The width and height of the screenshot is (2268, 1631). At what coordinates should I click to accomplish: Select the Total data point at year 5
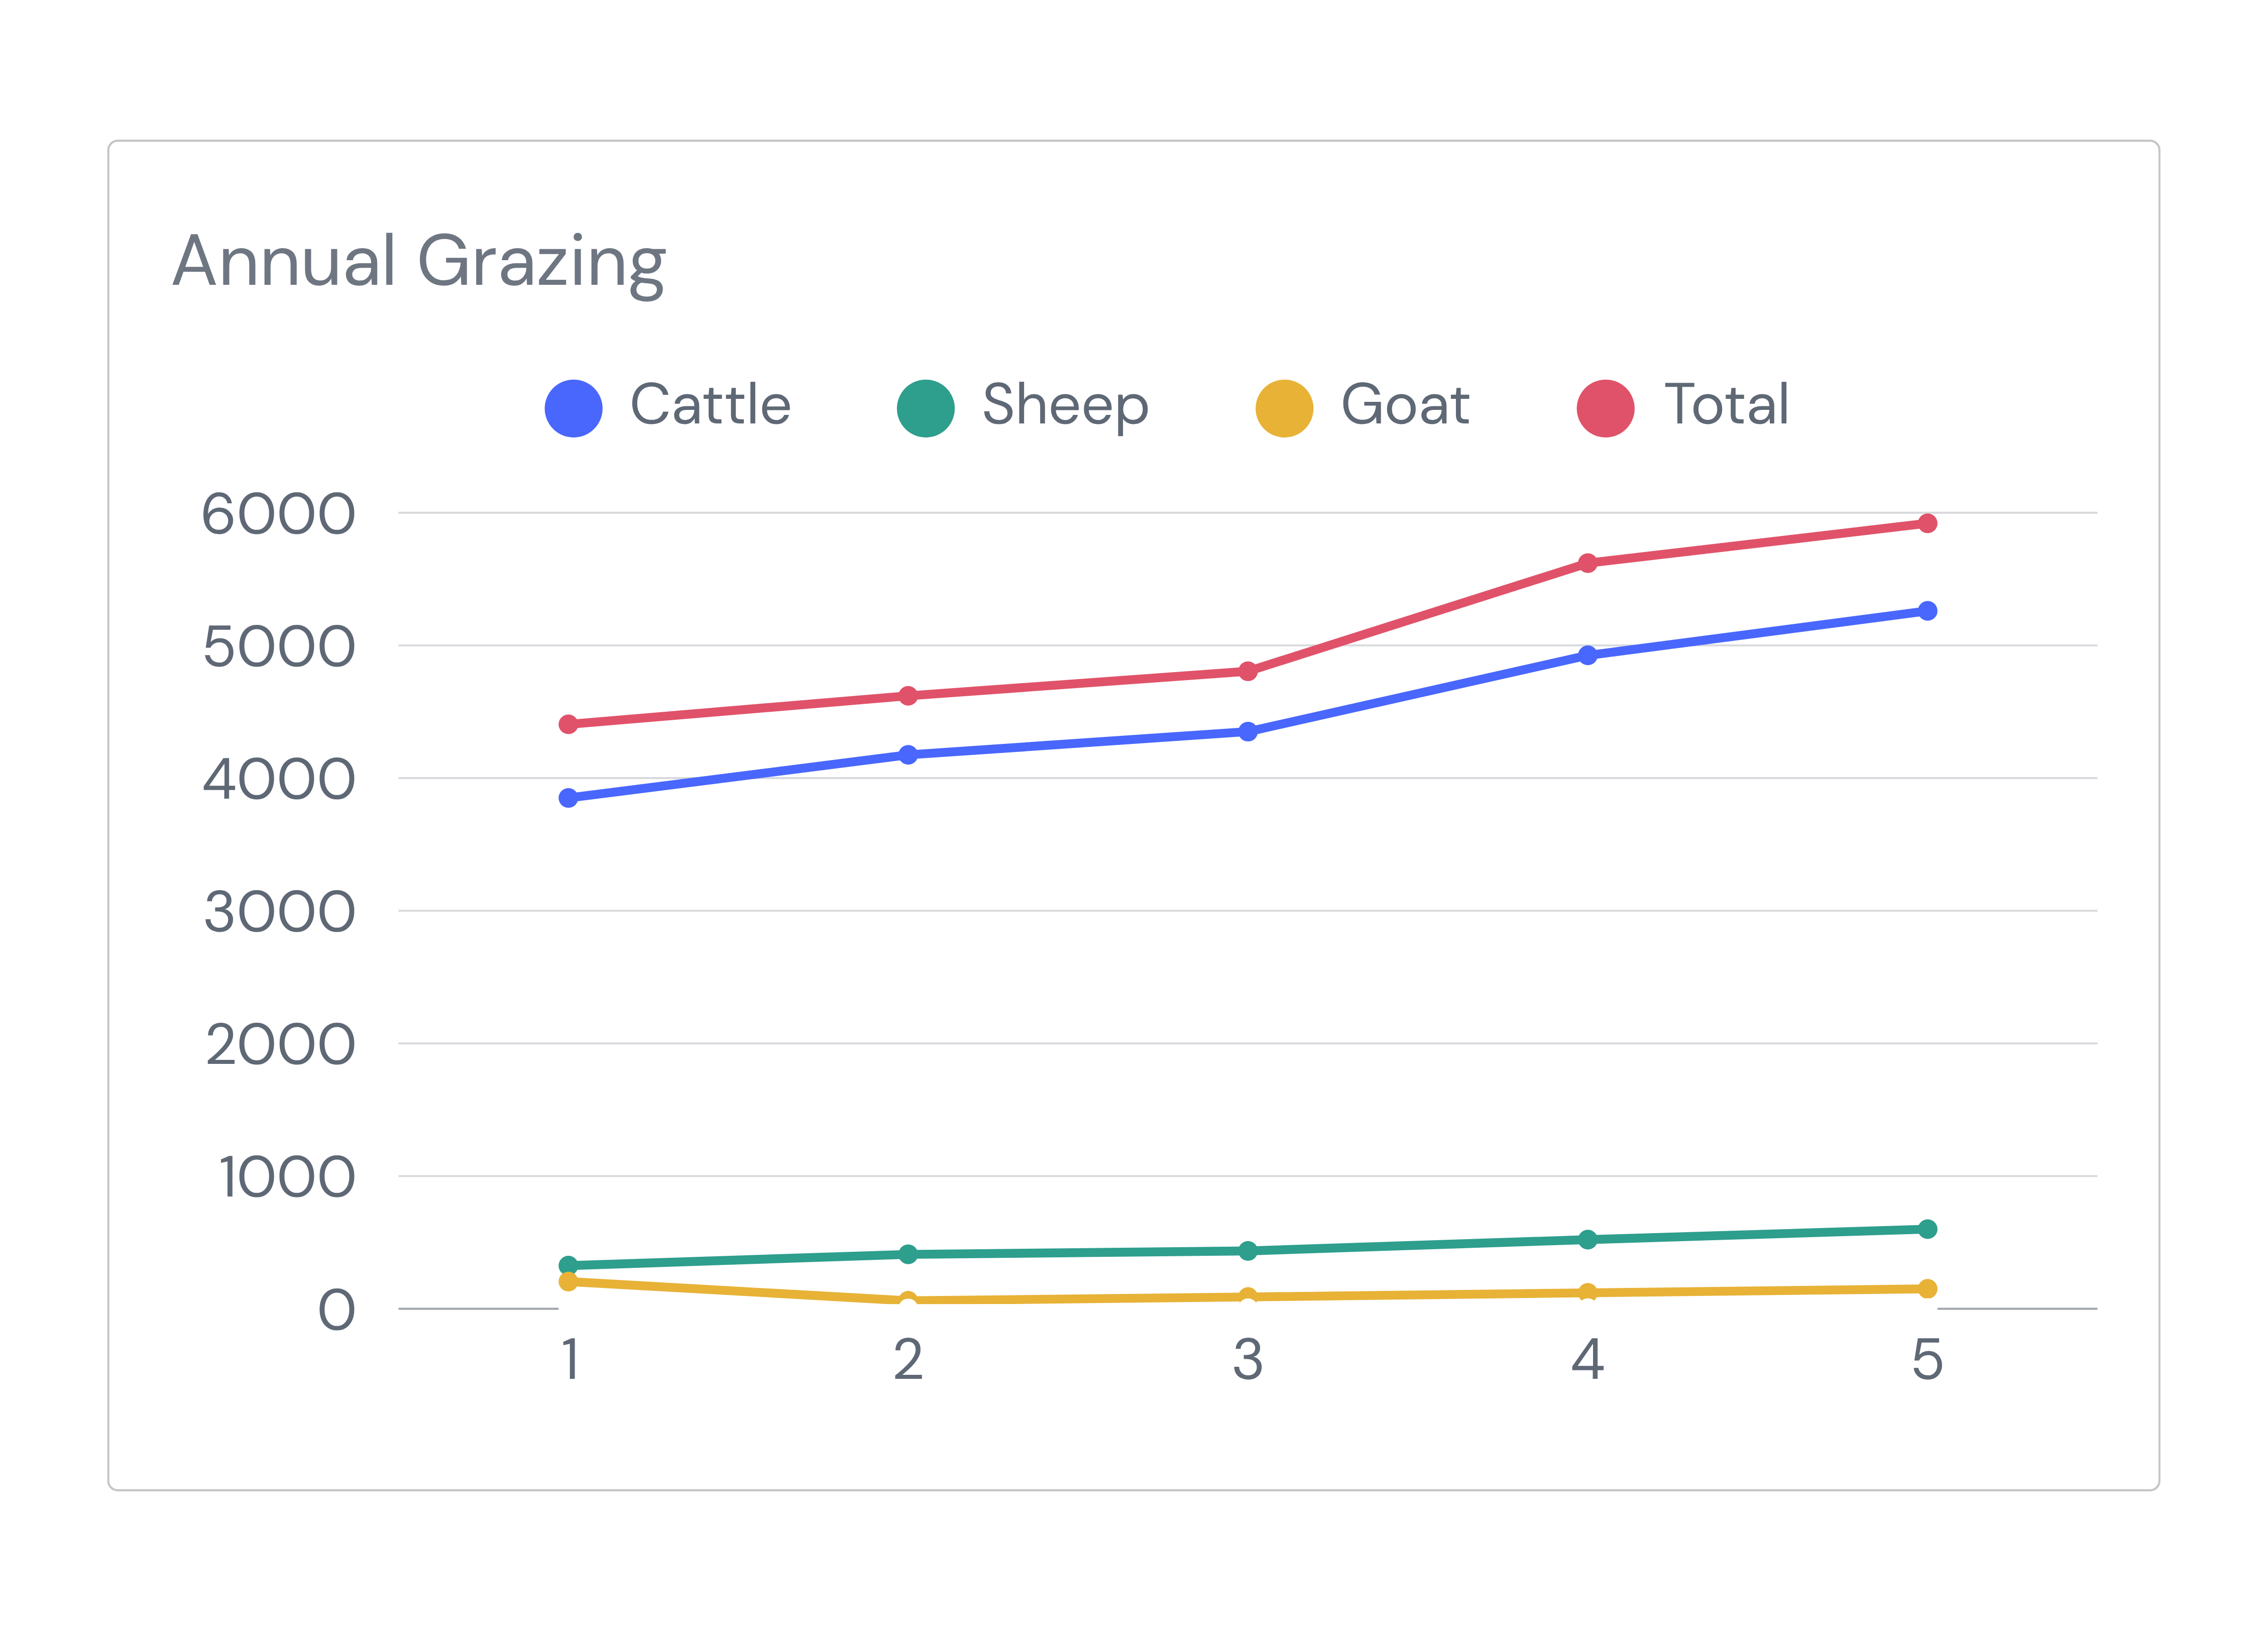point(1927,523)
